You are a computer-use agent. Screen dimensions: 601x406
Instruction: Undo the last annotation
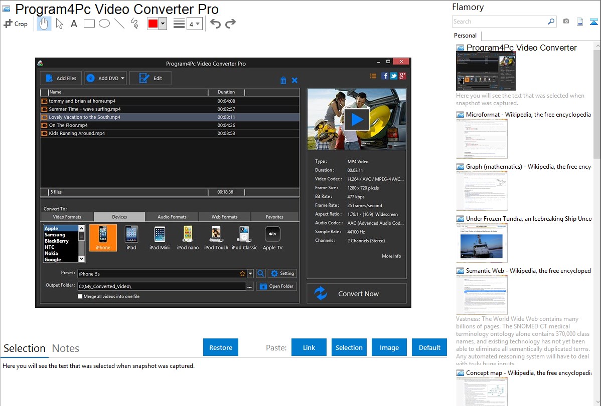215,24
